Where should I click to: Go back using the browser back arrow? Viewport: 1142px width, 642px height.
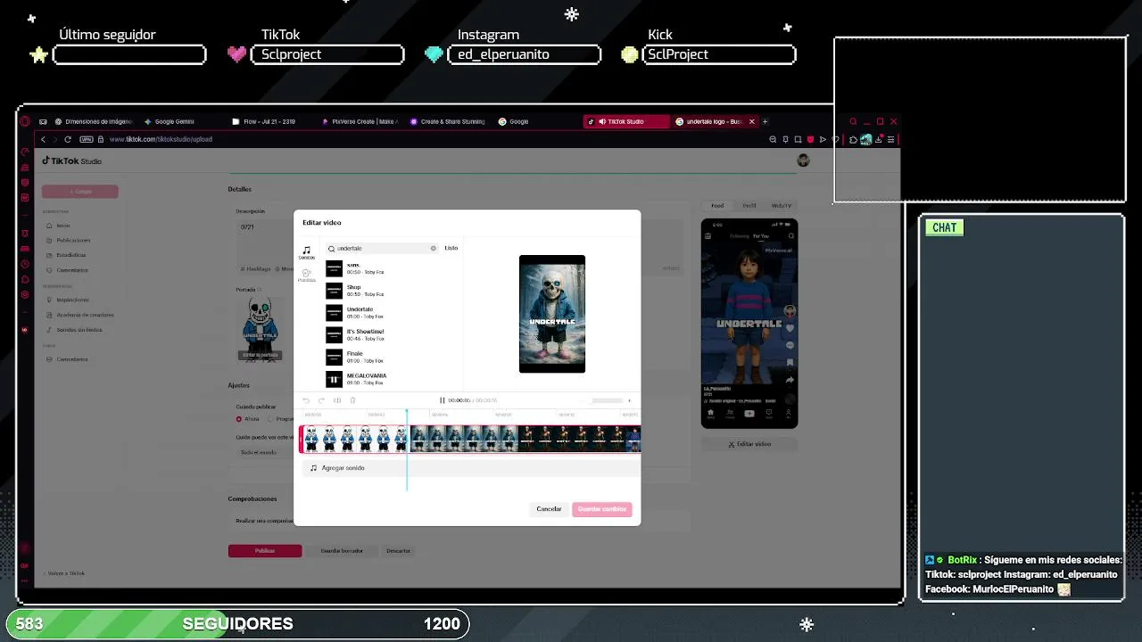pos(43,139)
